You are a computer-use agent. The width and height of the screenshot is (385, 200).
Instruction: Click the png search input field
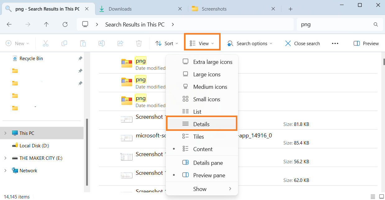[334, 25]
